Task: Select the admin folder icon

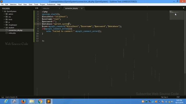Action: [7, 14]
